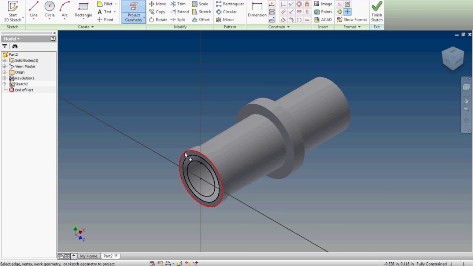Image resolution: width=473 pixels, height=266 pixels.
Task: Expand the Sketch2 tree node
Action: (x=4, y=84)
